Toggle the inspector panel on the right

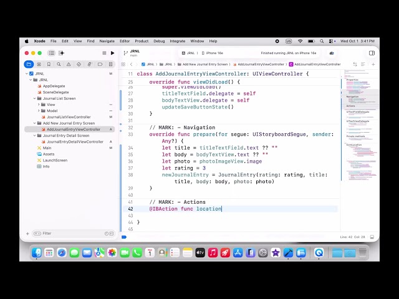pyautogui.click(x=372, y=53)
